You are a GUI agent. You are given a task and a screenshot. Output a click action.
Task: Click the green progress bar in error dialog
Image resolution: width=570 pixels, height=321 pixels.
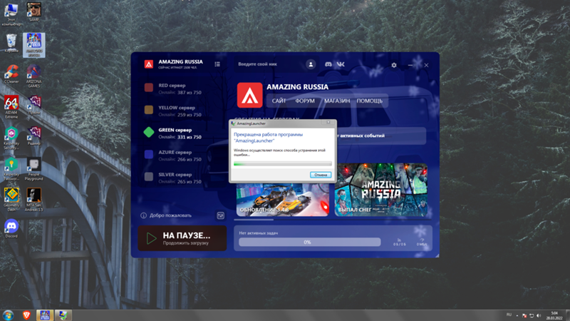coord(282,164)
